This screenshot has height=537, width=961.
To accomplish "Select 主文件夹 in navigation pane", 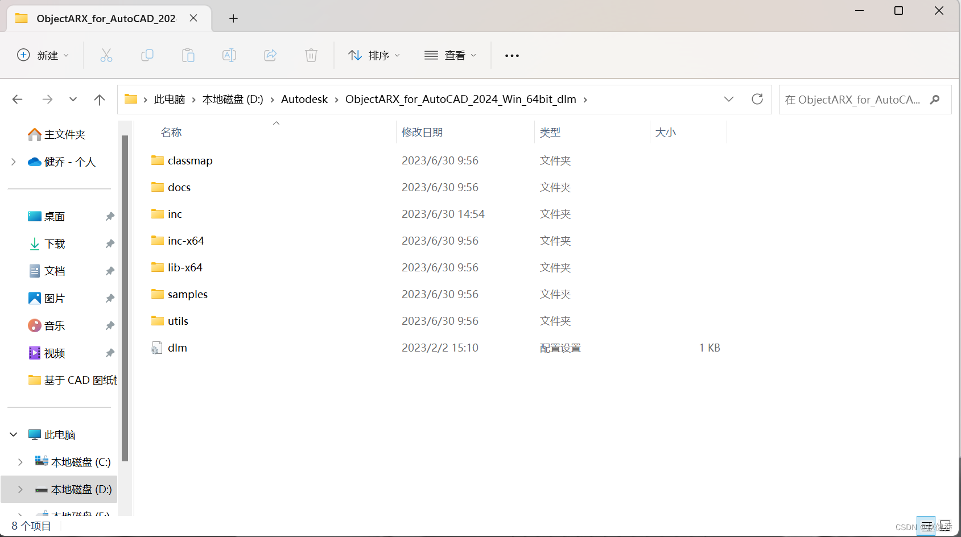I will coord(57,134).
